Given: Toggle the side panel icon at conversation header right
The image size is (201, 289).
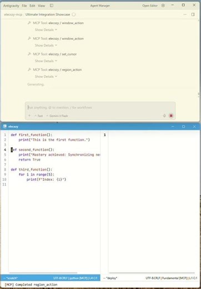Looking at the screenshot, I should 193,14.
